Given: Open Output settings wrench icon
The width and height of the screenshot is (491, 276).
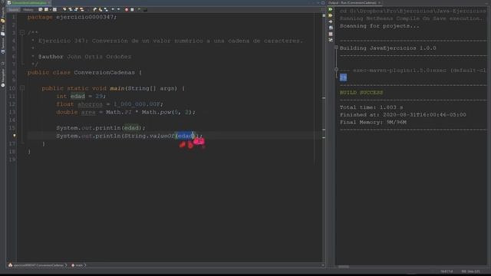Looking at the screenshot, I should [x=331, y=40].
